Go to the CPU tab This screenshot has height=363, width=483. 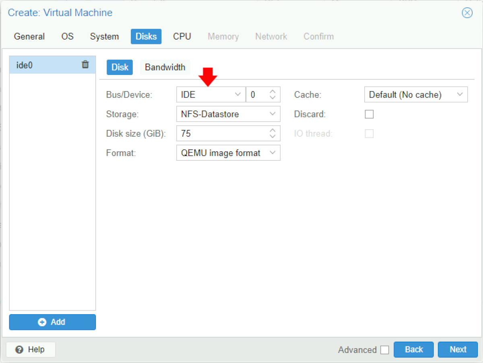tap(182, 36)
